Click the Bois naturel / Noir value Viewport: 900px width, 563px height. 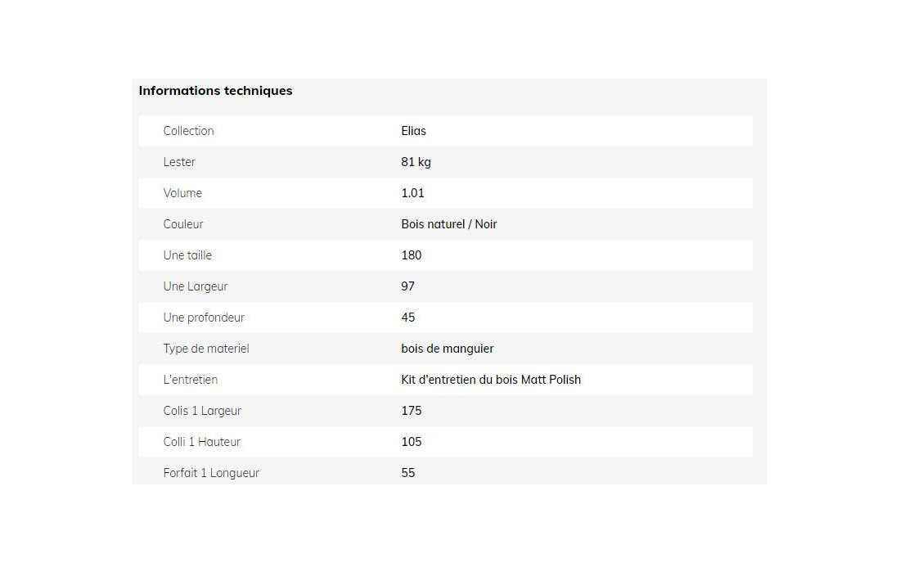click(449, 224)
